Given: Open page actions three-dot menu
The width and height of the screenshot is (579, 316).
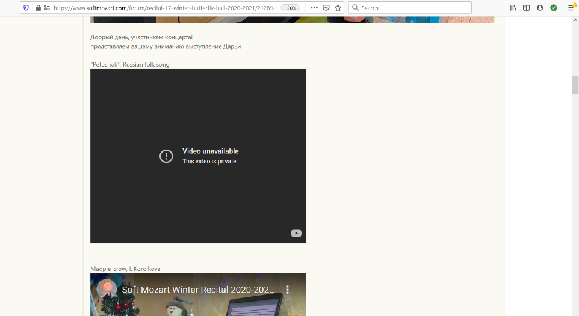Looking at the screenshot, I should (314, 8).
